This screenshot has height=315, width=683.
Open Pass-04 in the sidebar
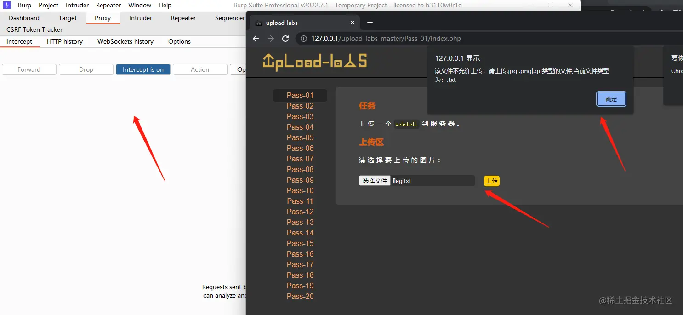click(x=300, y=127)
